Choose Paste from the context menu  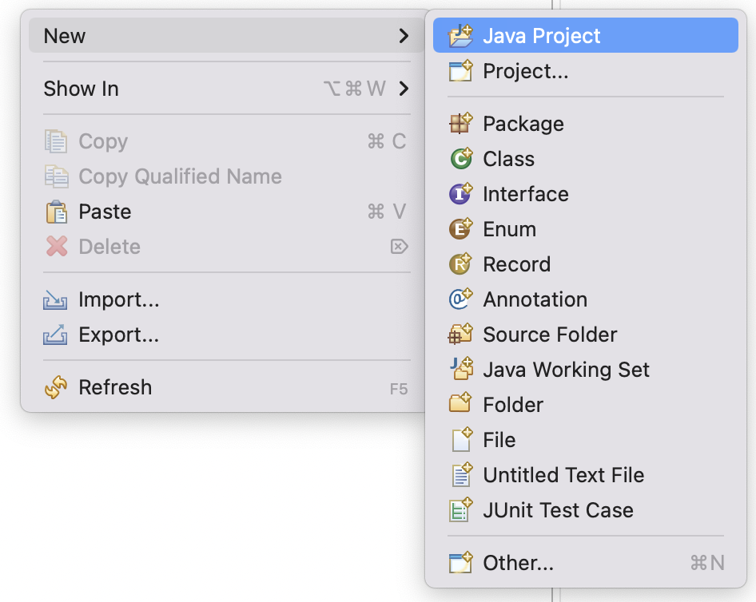coord(227,212)
